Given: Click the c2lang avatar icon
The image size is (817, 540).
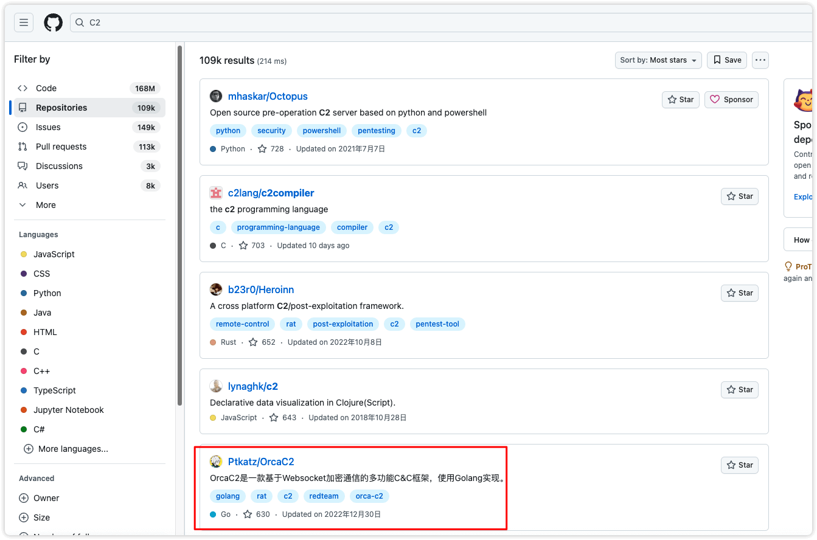Looking at the screenshot, I should click(216, 193).
